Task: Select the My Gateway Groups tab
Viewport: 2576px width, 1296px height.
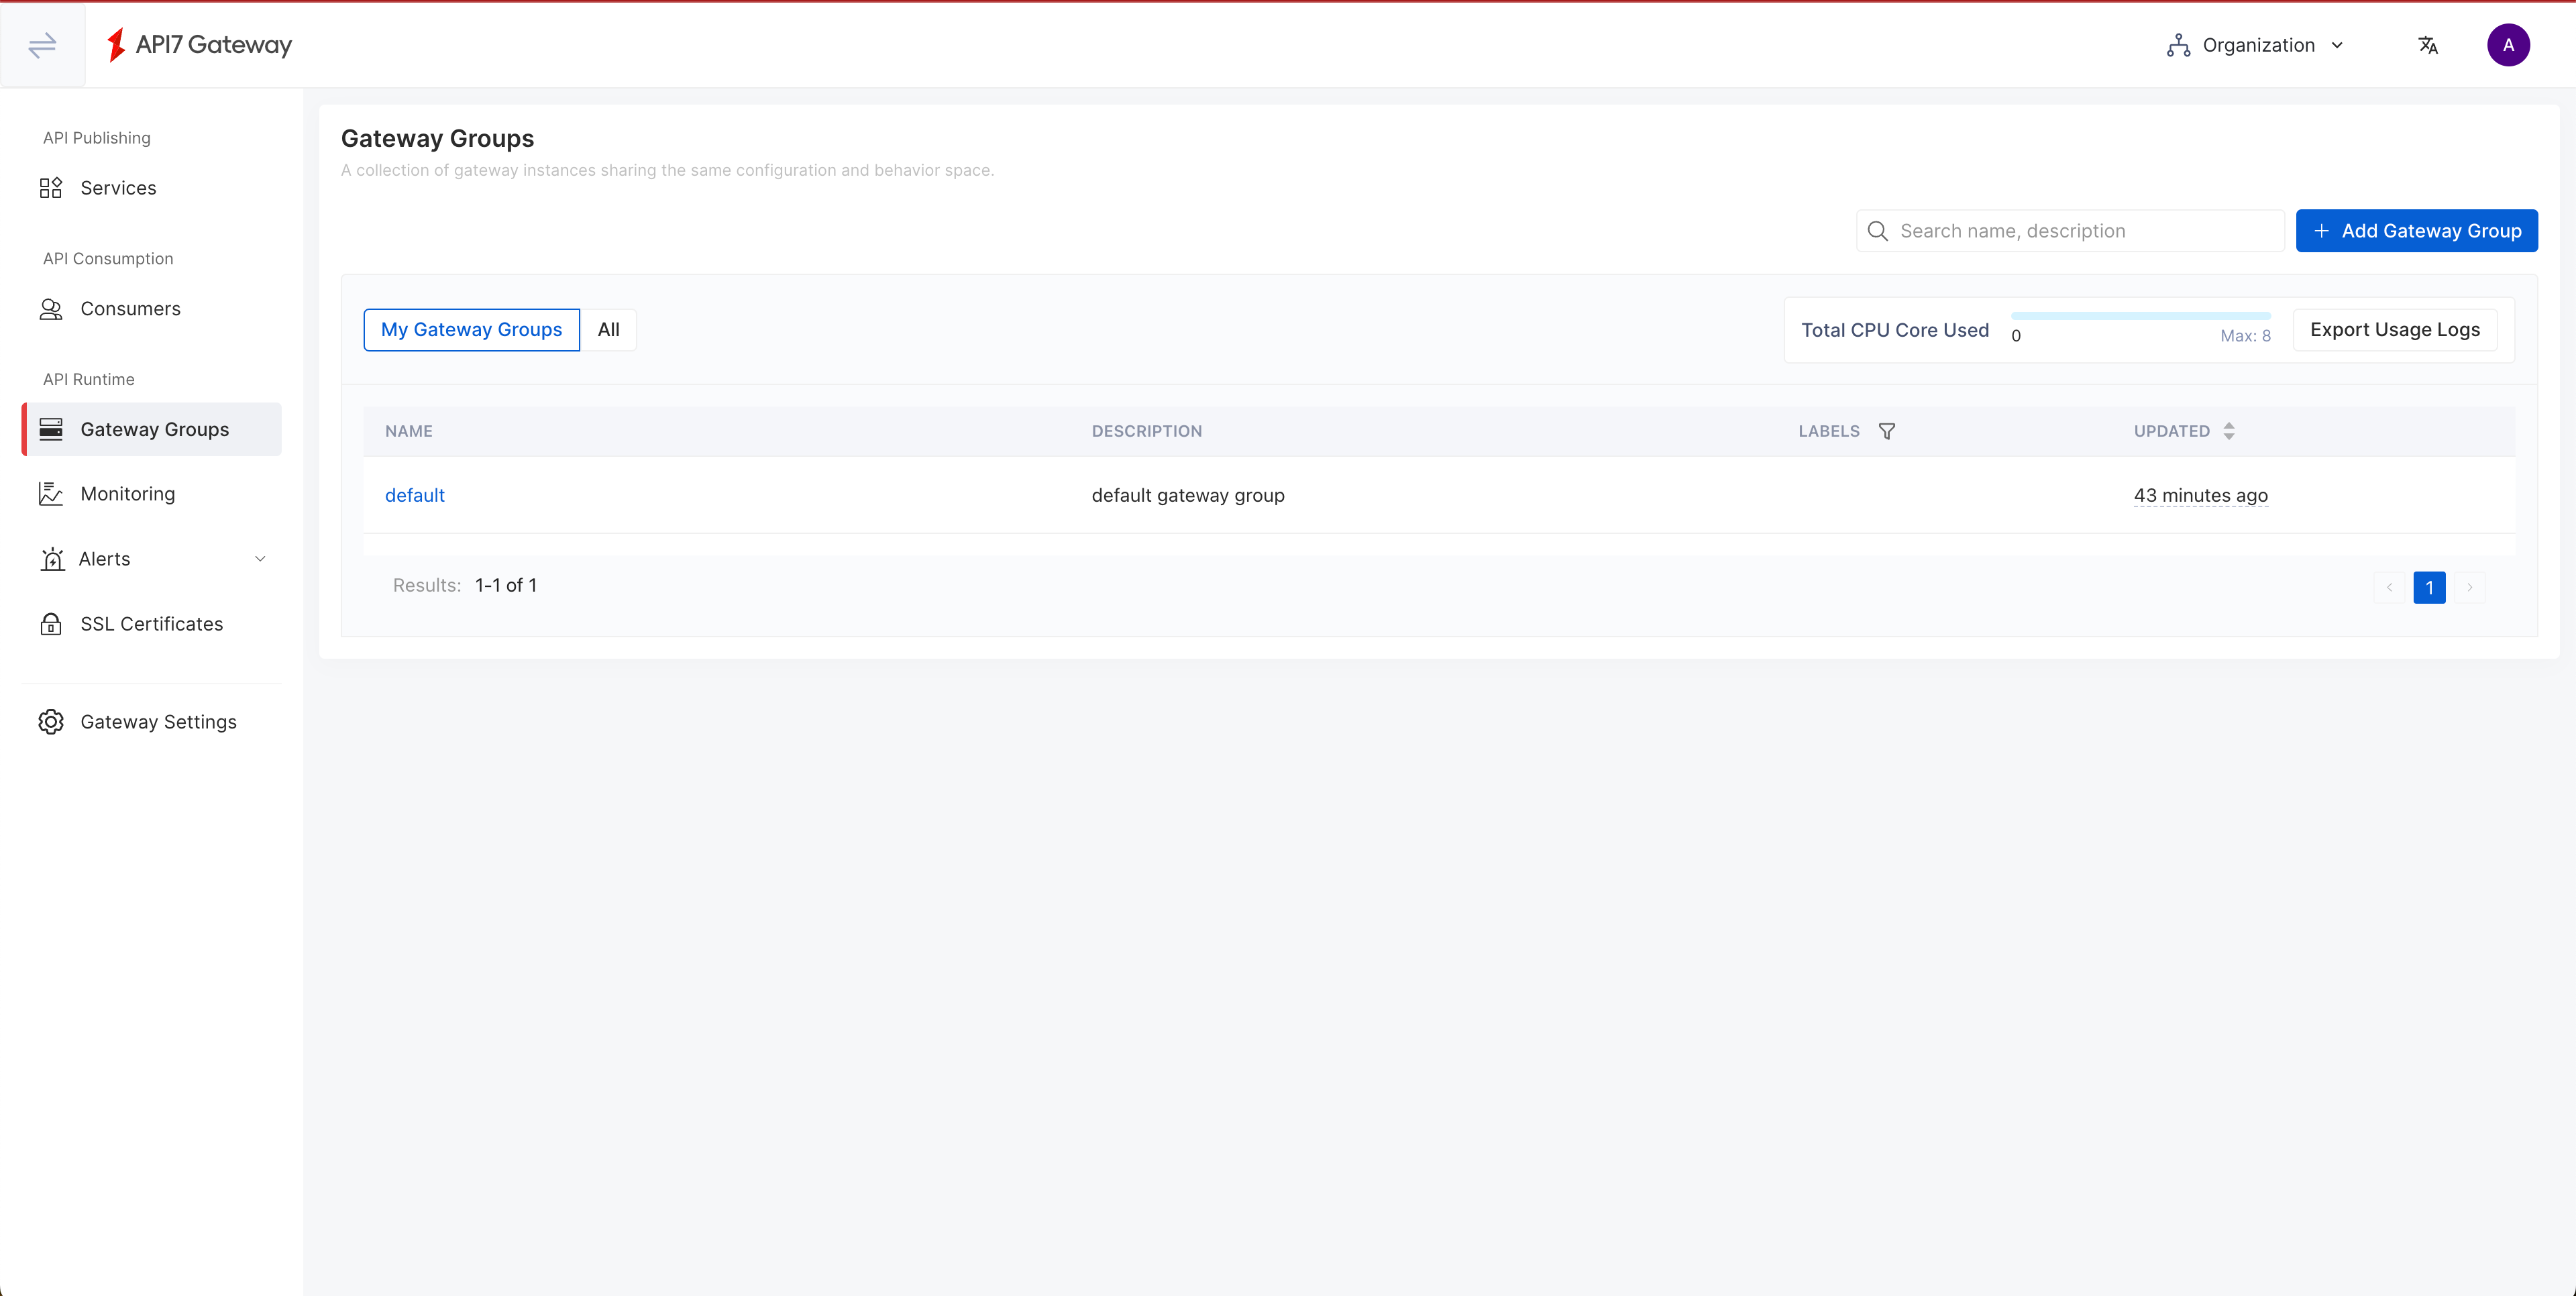Action: click(x=471, y=329)
